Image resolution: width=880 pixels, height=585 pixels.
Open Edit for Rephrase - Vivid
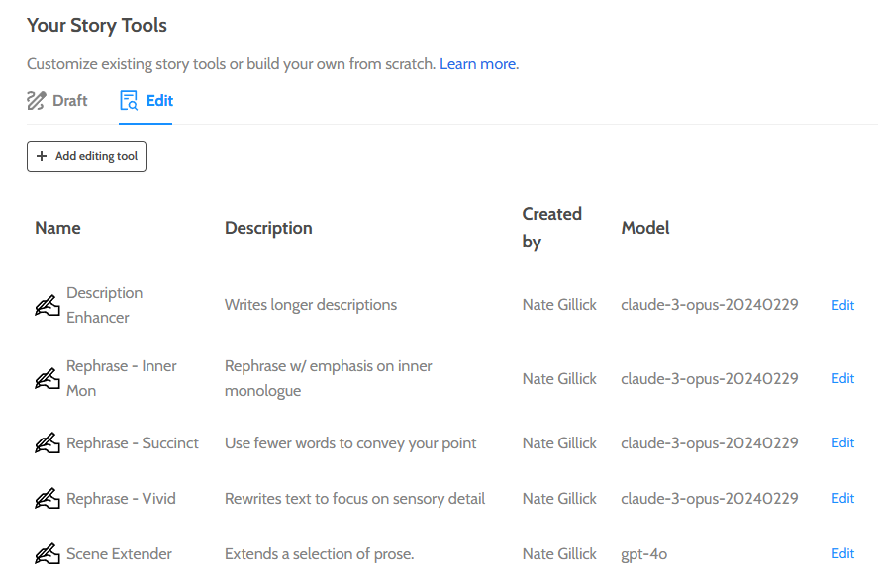click(842, 498)
